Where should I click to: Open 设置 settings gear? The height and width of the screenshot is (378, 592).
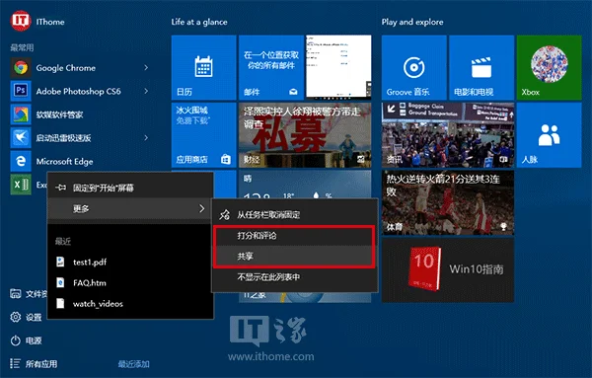(15, 317)
